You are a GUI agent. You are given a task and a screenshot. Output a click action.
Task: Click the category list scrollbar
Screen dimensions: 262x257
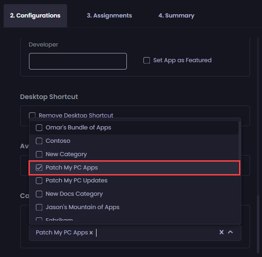click(x=239, y=140)
